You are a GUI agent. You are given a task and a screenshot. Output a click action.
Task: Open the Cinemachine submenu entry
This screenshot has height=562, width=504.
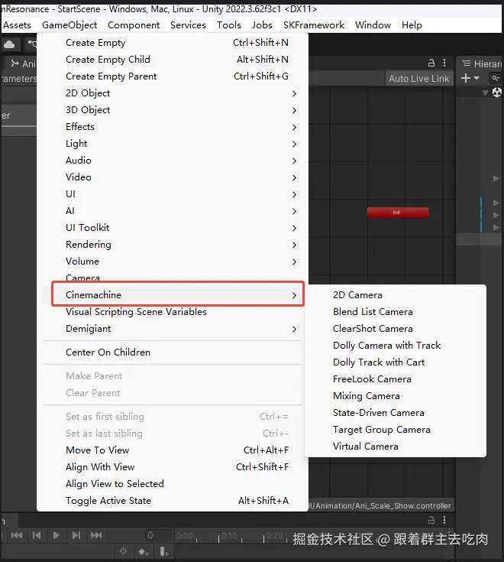[x=173, y=295]
